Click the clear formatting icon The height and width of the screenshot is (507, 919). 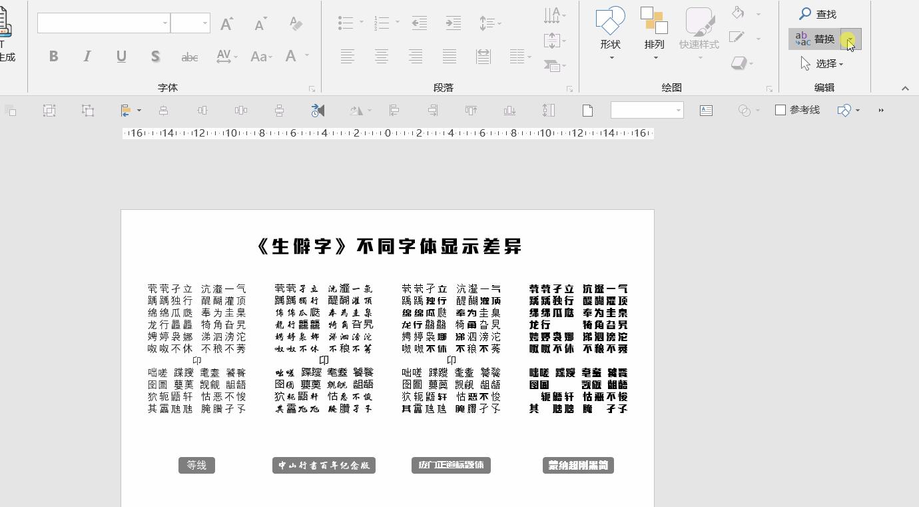click(295, 23)
